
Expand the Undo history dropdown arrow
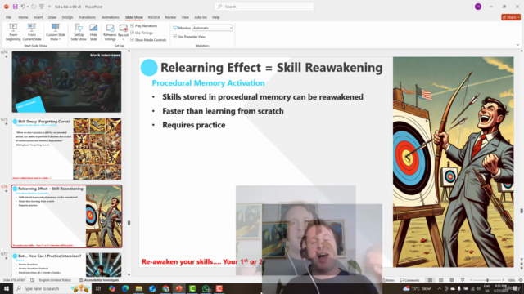[27, 7]
